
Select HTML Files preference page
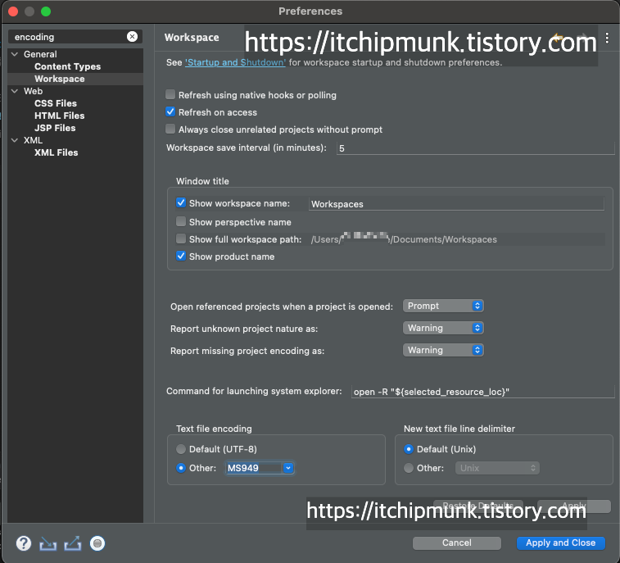point(60,116)
